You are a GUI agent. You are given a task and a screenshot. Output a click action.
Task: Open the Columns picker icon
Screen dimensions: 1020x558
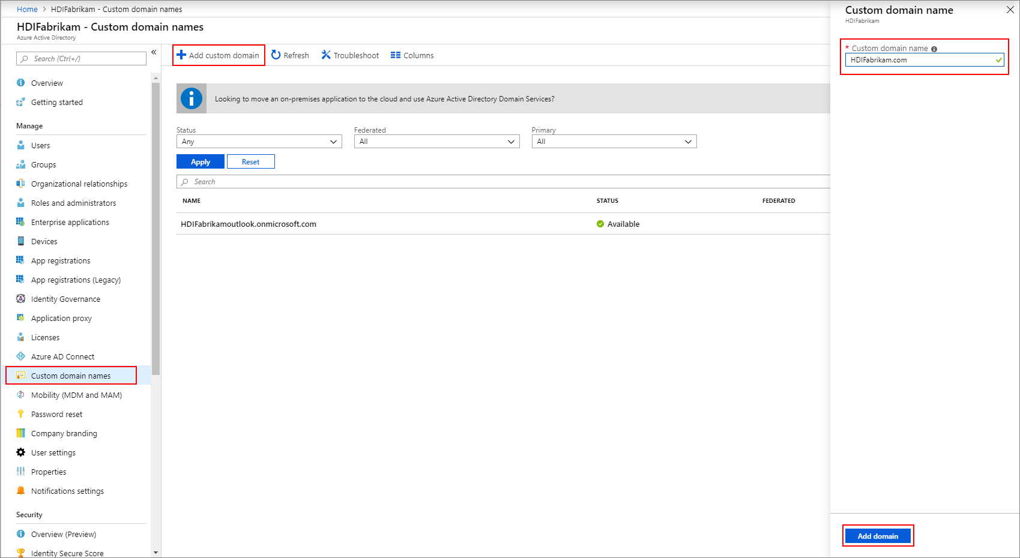point(396,55)
